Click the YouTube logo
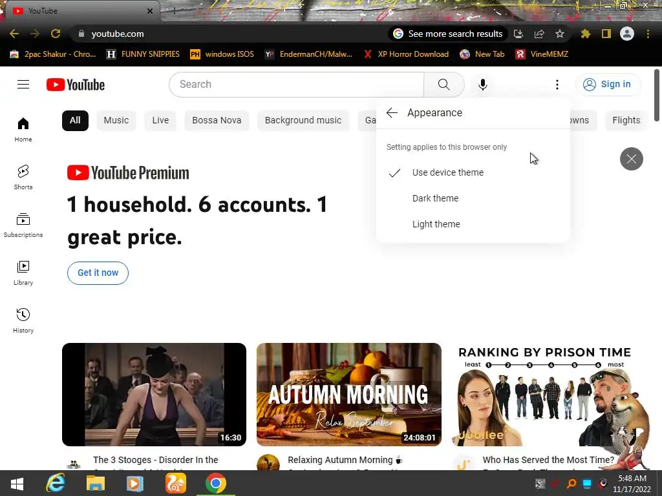This screenshot has width=662, height=496. [76, 85]
